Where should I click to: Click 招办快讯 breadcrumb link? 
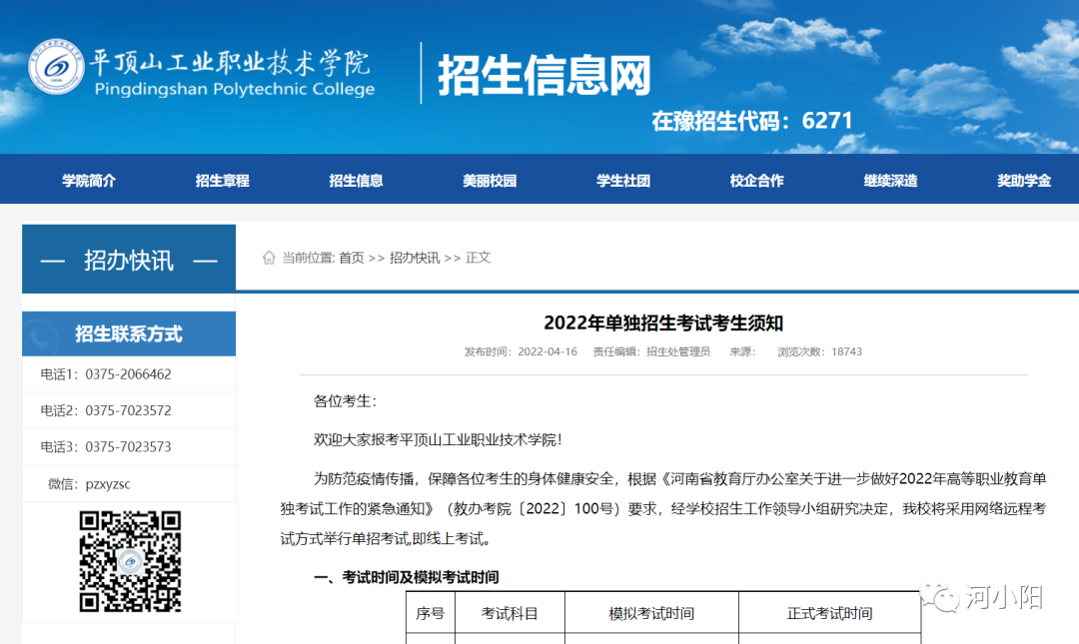pos(415,258)
